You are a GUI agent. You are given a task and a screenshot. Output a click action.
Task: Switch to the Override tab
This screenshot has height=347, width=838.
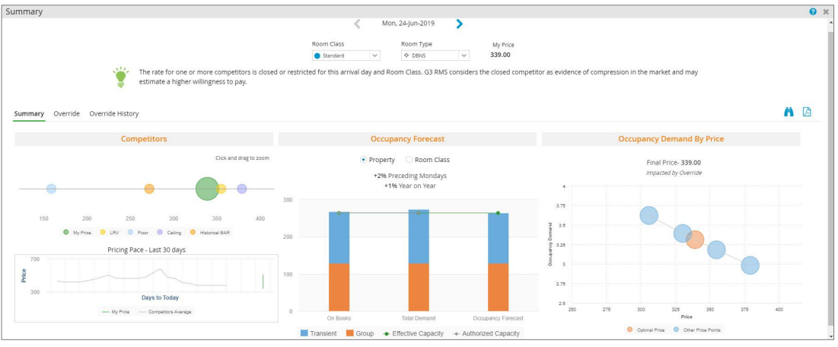tap(66, 113)
